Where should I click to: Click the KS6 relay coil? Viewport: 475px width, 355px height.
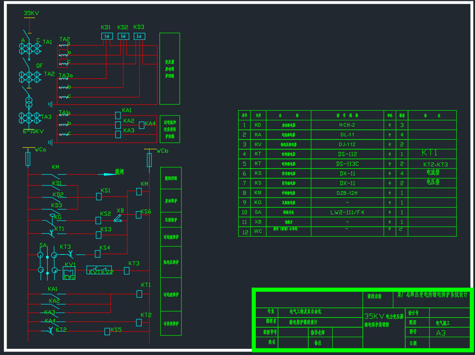[139, 215]
